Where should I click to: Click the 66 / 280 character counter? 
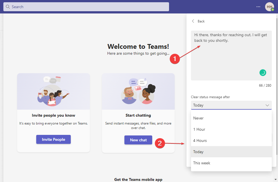(265, 86)
